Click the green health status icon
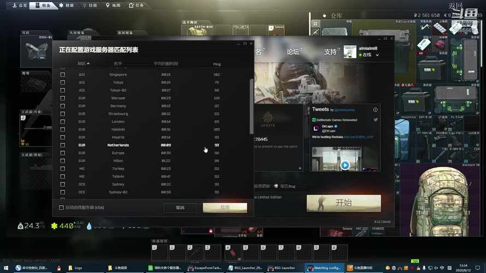Viewport: 486px width, 273px height. point(54,226)
